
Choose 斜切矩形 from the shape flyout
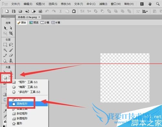pos(28,113)
